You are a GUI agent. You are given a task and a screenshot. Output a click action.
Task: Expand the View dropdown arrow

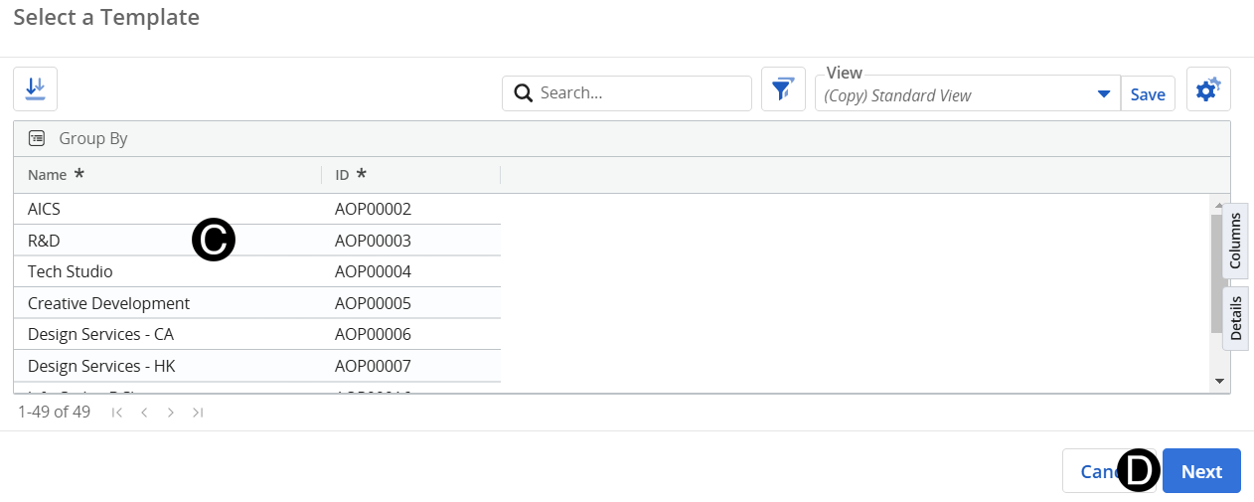1103,94
